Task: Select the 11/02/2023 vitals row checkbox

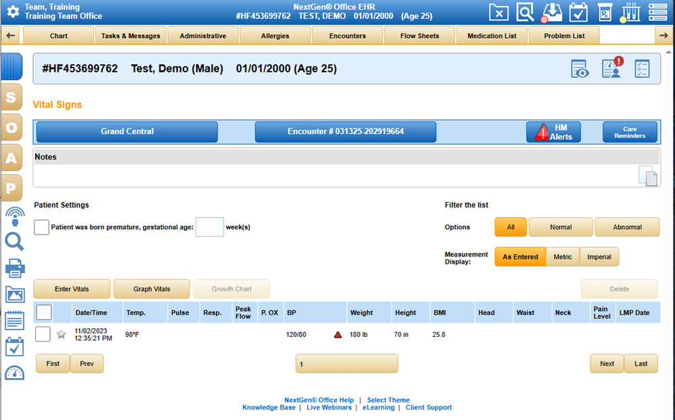Action: coord(43,334)
